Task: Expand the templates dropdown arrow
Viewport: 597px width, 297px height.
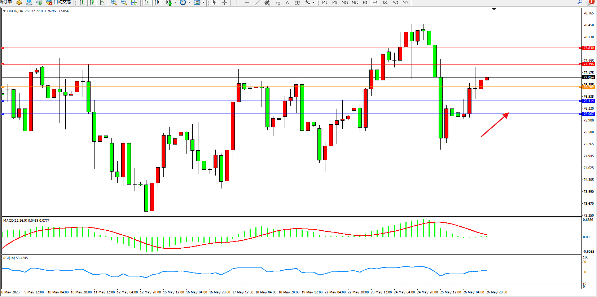Action: pyautogui.click(x=203, y=3)
